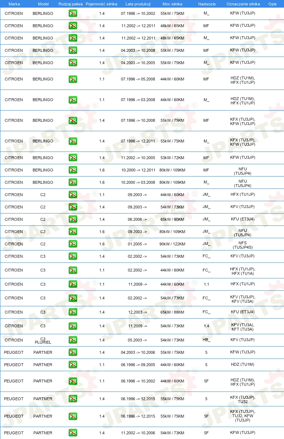This screenshot has width=284, height=439.
Task: Select the date cell "07.1996 -> 10.2002"
Action: point(138,13)
